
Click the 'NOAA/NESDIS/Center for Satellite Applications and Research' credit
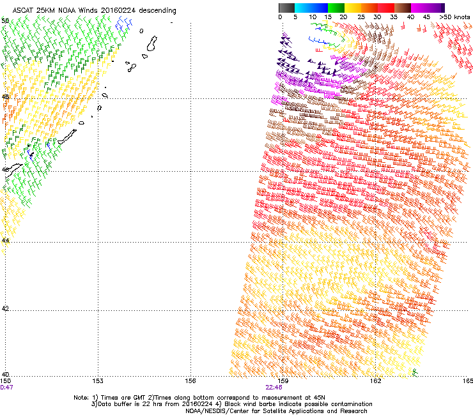coord(276,411)
